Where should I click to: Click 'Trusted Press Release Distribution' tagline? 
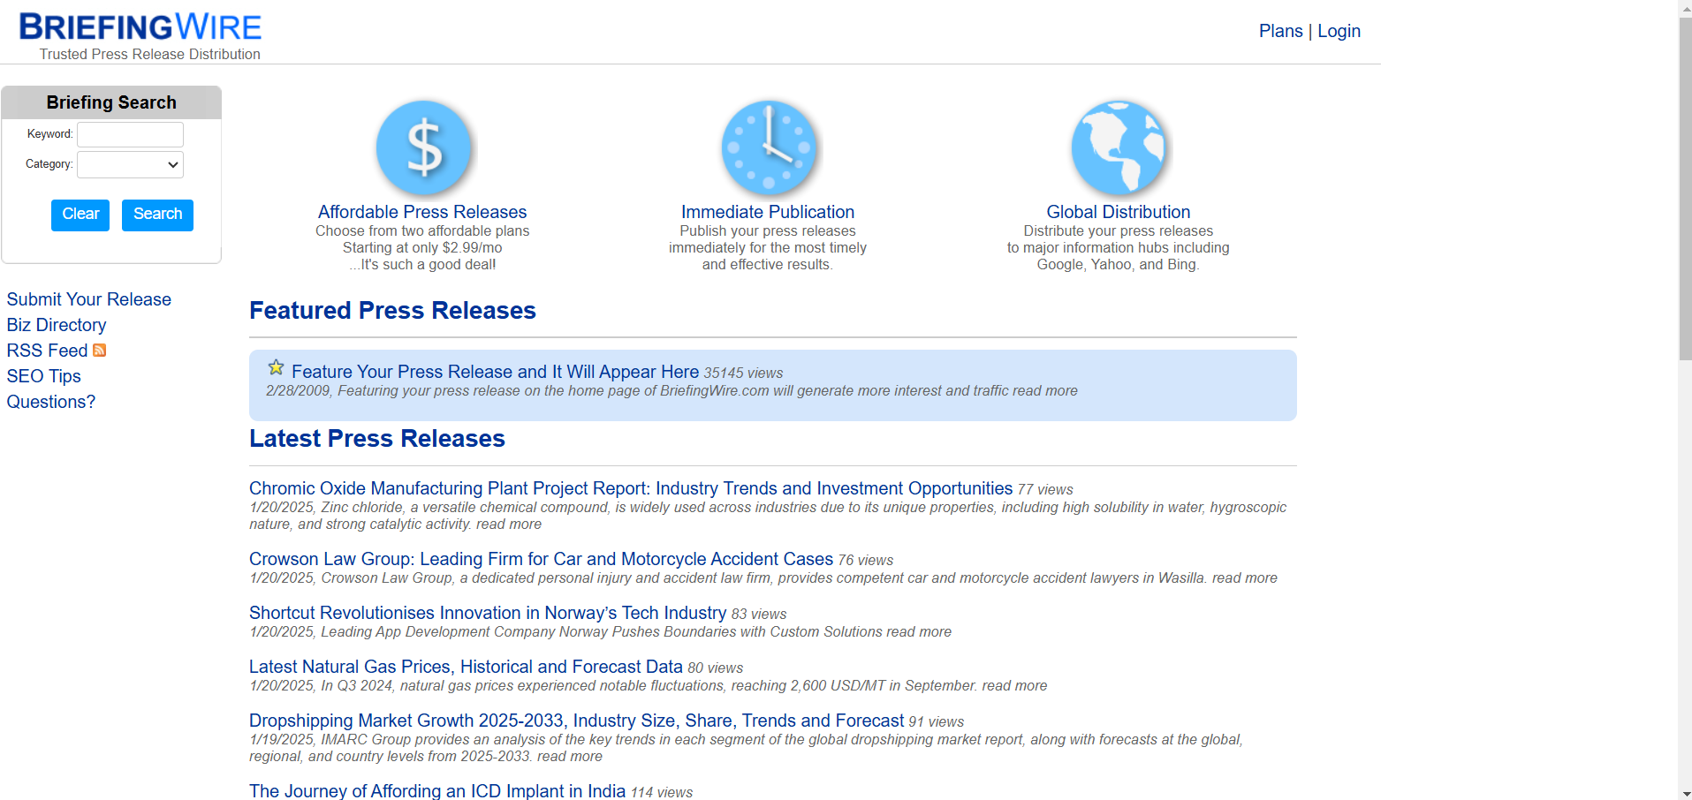click(150, 54)
